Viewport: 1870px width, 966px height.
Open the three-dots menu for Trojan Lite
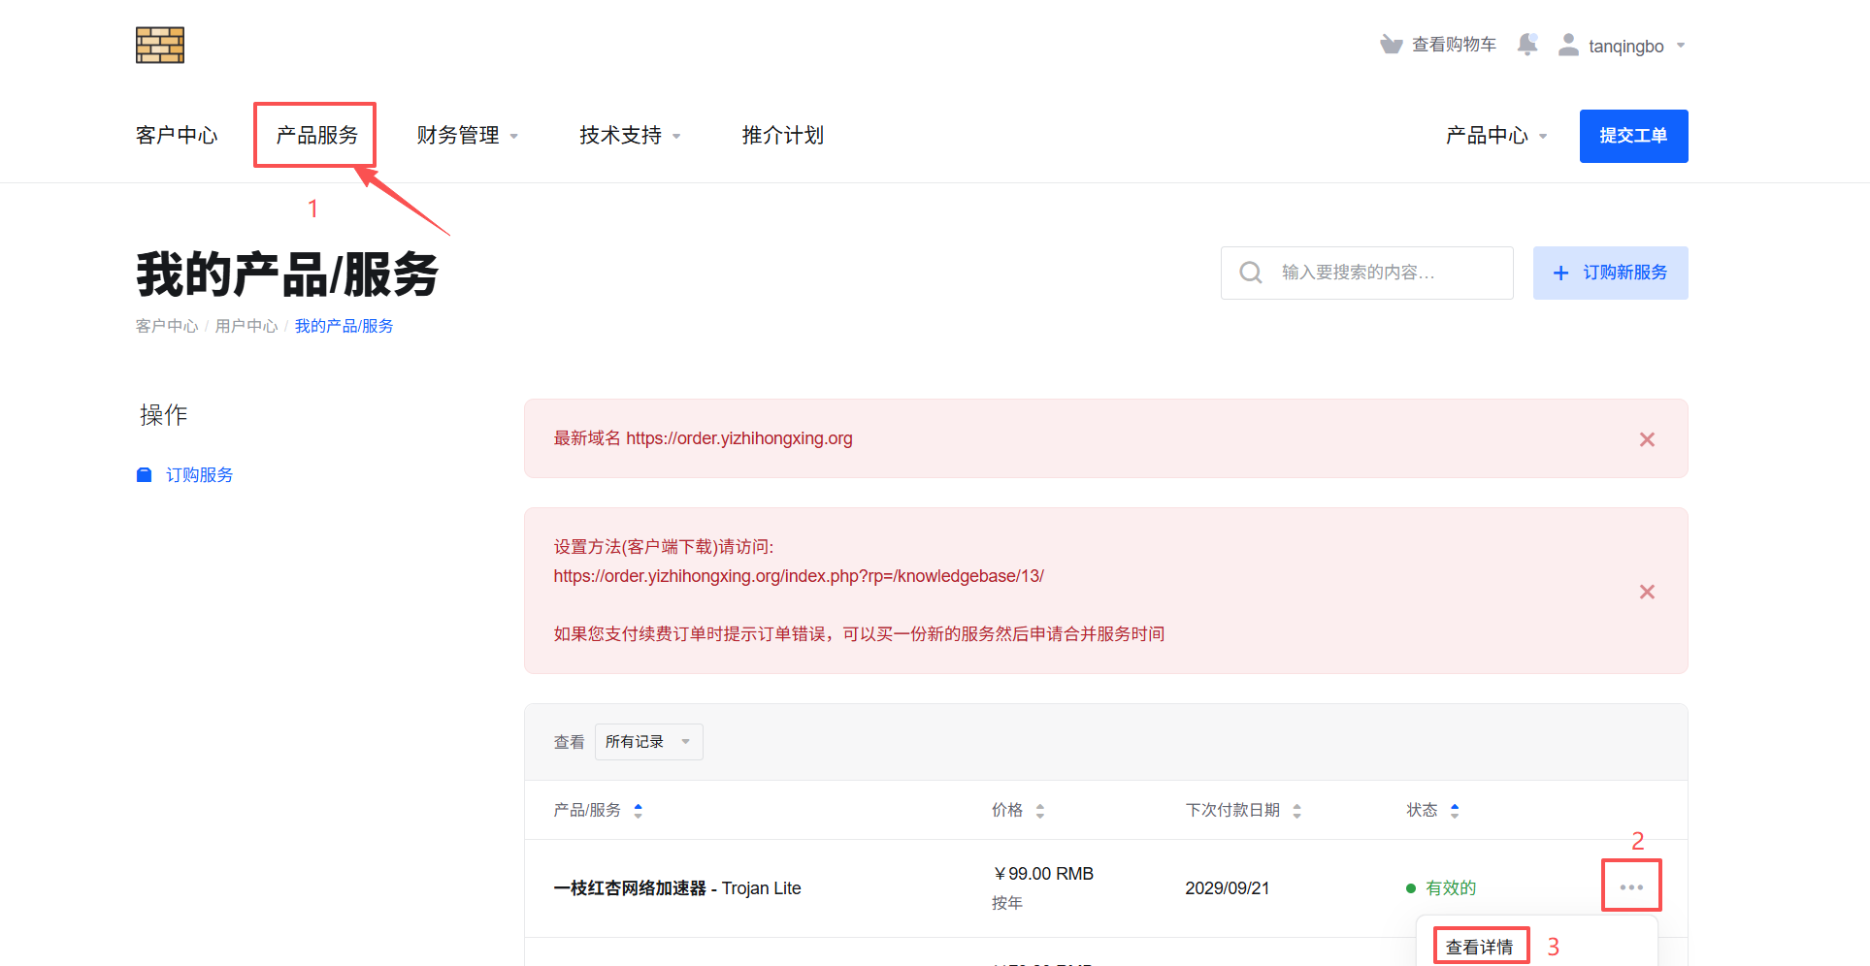pos(1631,887)
